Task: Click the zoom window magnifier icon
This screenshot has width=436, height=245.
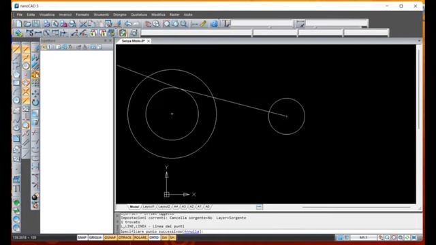Action: tap(175, 24)
